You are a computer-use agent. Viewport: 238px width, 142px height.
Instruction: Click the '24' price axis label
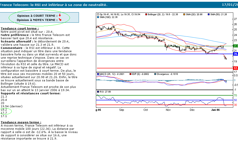point(235,35)
